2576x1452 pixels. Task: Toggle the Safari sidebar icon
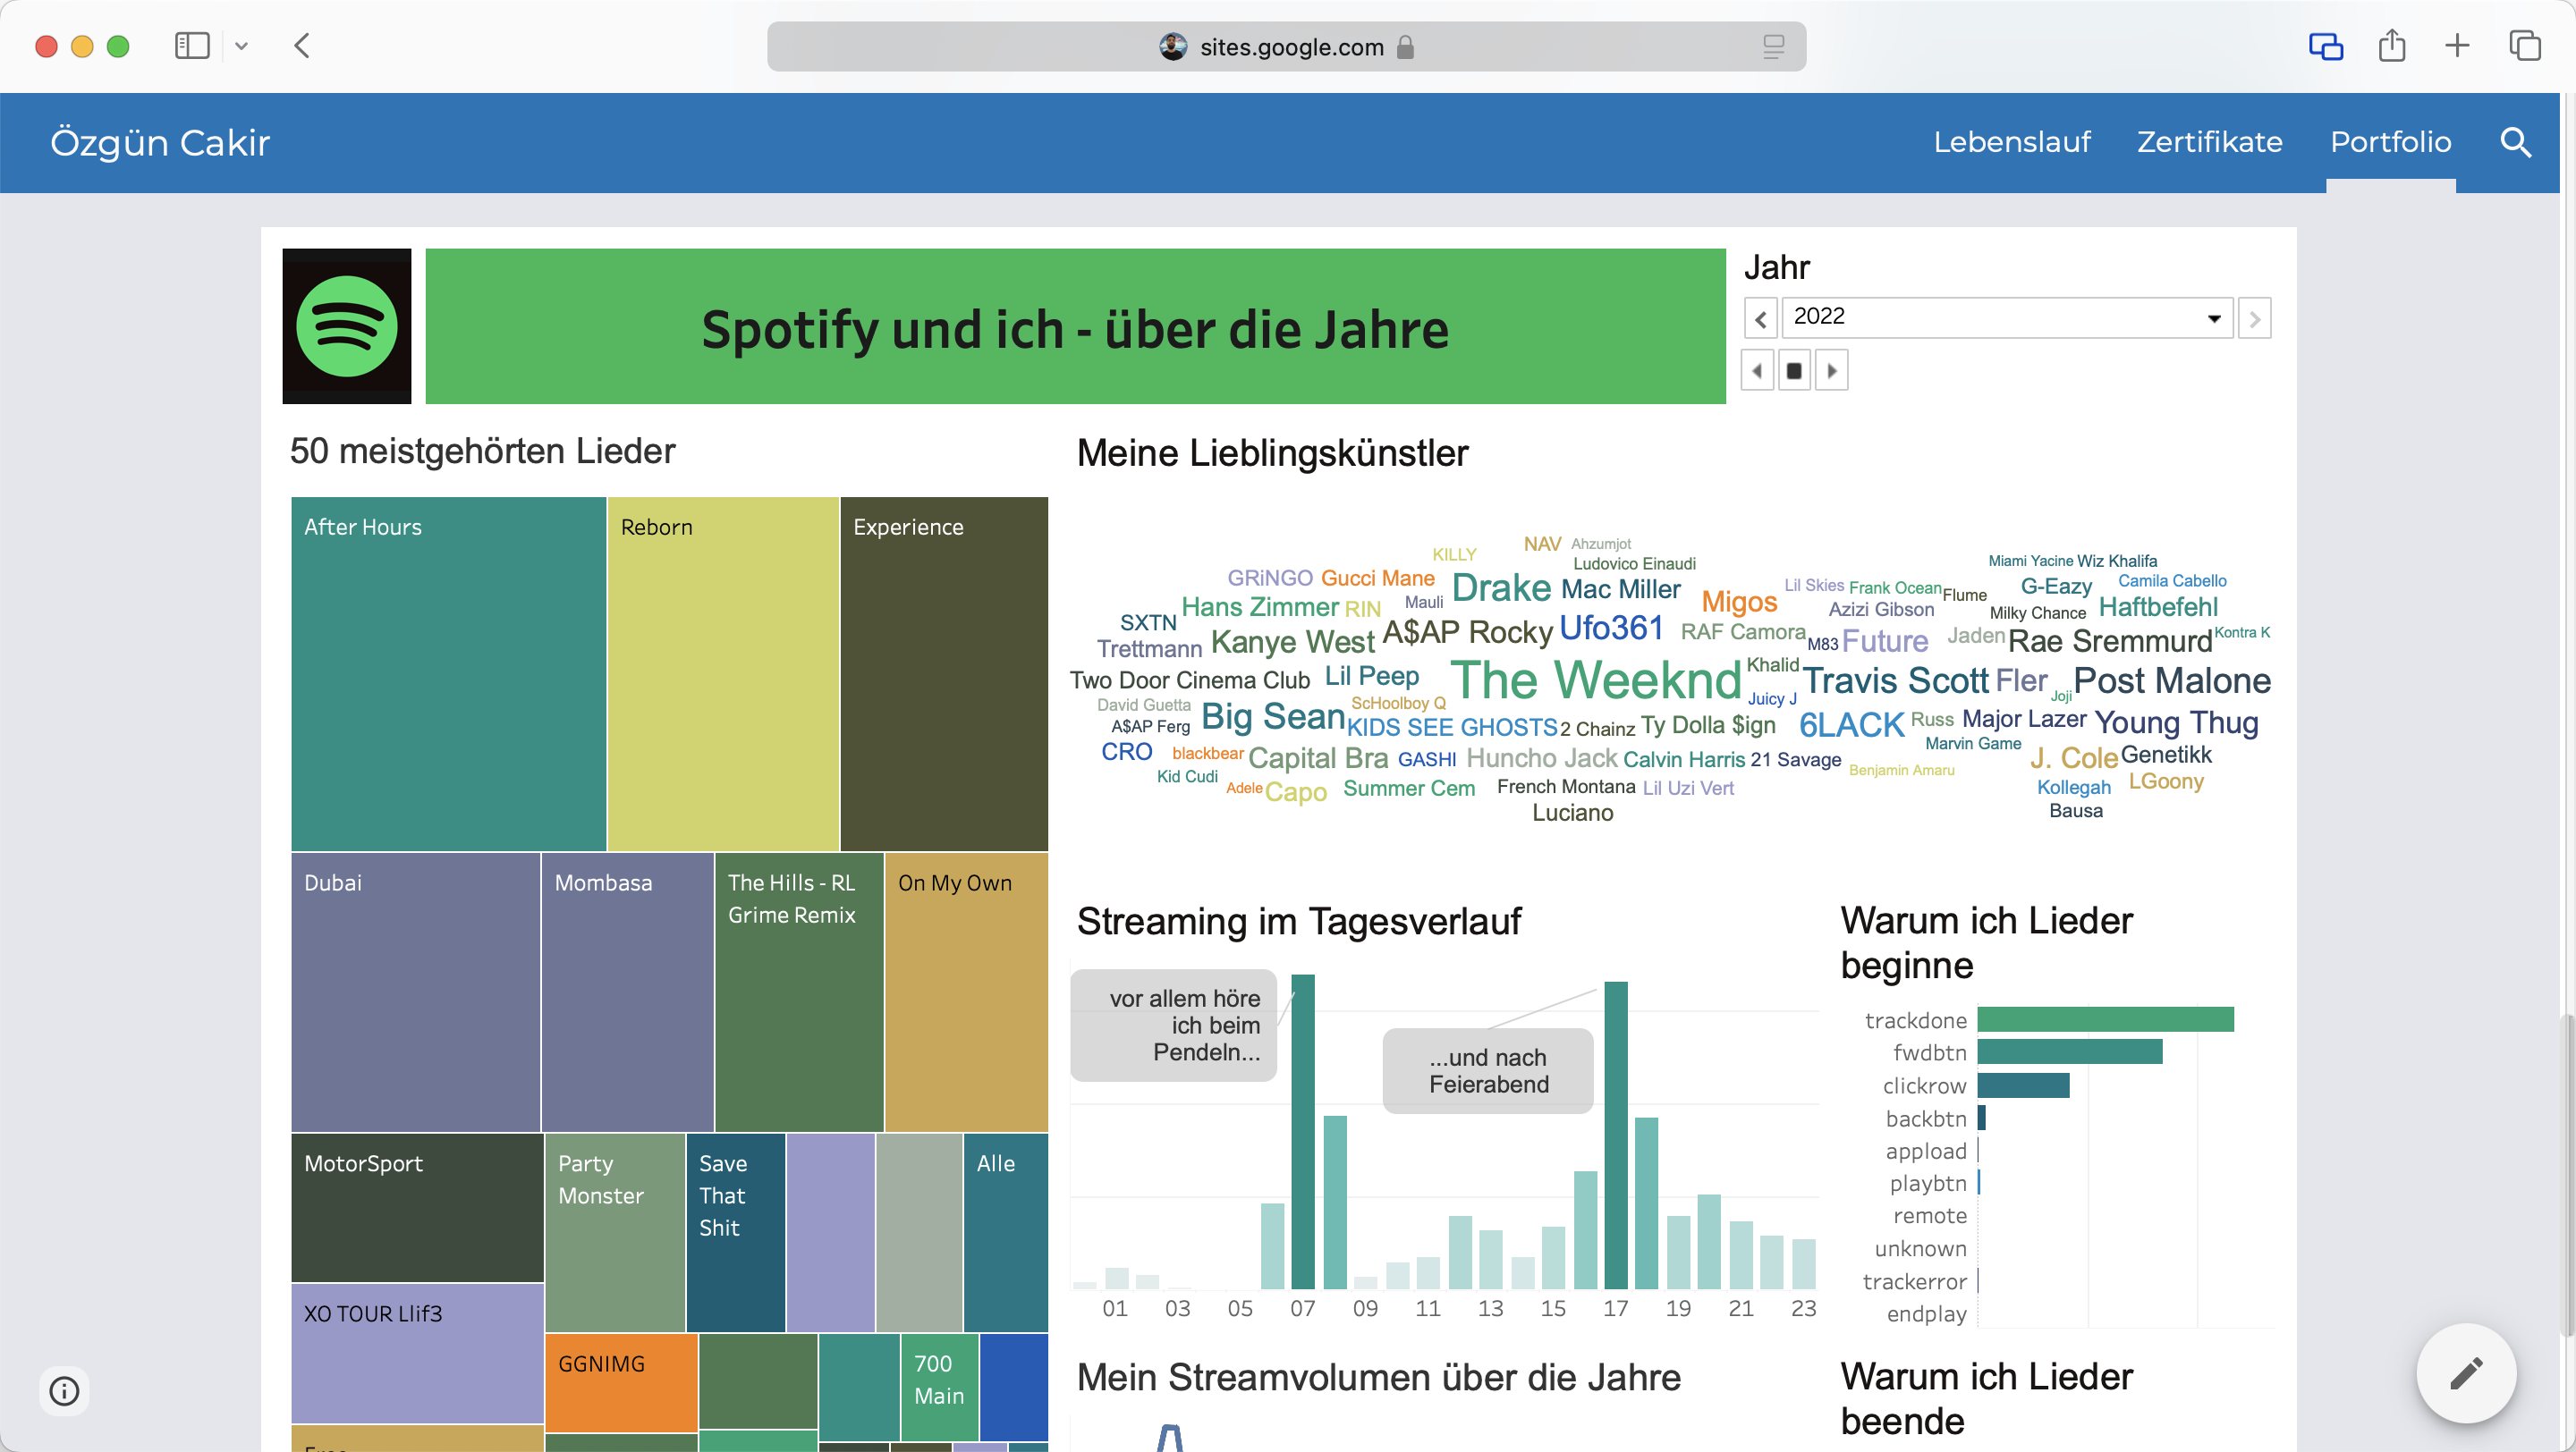pyautogui.click(x=191, y=46)
